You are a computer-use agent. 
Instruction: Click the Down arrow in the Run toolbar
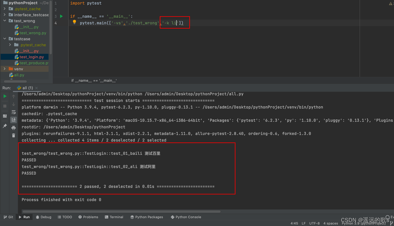point(14,104)
